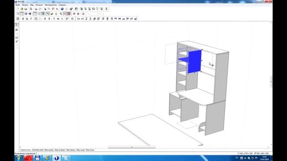Toggle the shading display icon
Screen dimensions: 287x161
[x=43, y=14]
